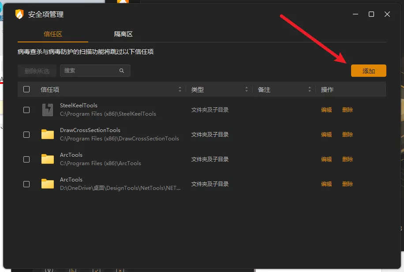404x272 pixels.
Task: Close the 安全项管理 window
Action: tap(387, 14)
